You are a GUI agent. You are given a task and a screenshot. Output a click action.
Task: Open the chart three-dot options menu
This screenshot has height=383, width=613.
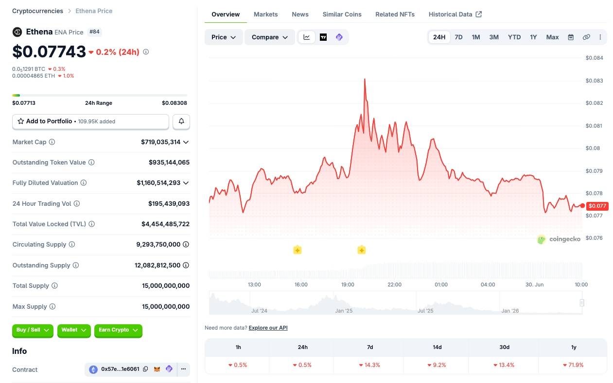(x=600, y=37)
